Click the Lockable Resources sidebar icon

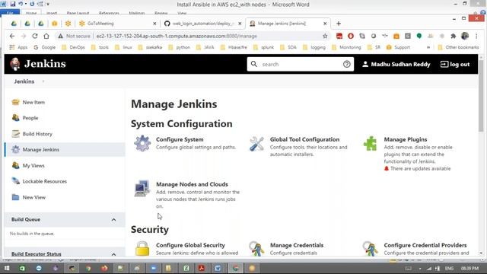[x=15, y=181]
